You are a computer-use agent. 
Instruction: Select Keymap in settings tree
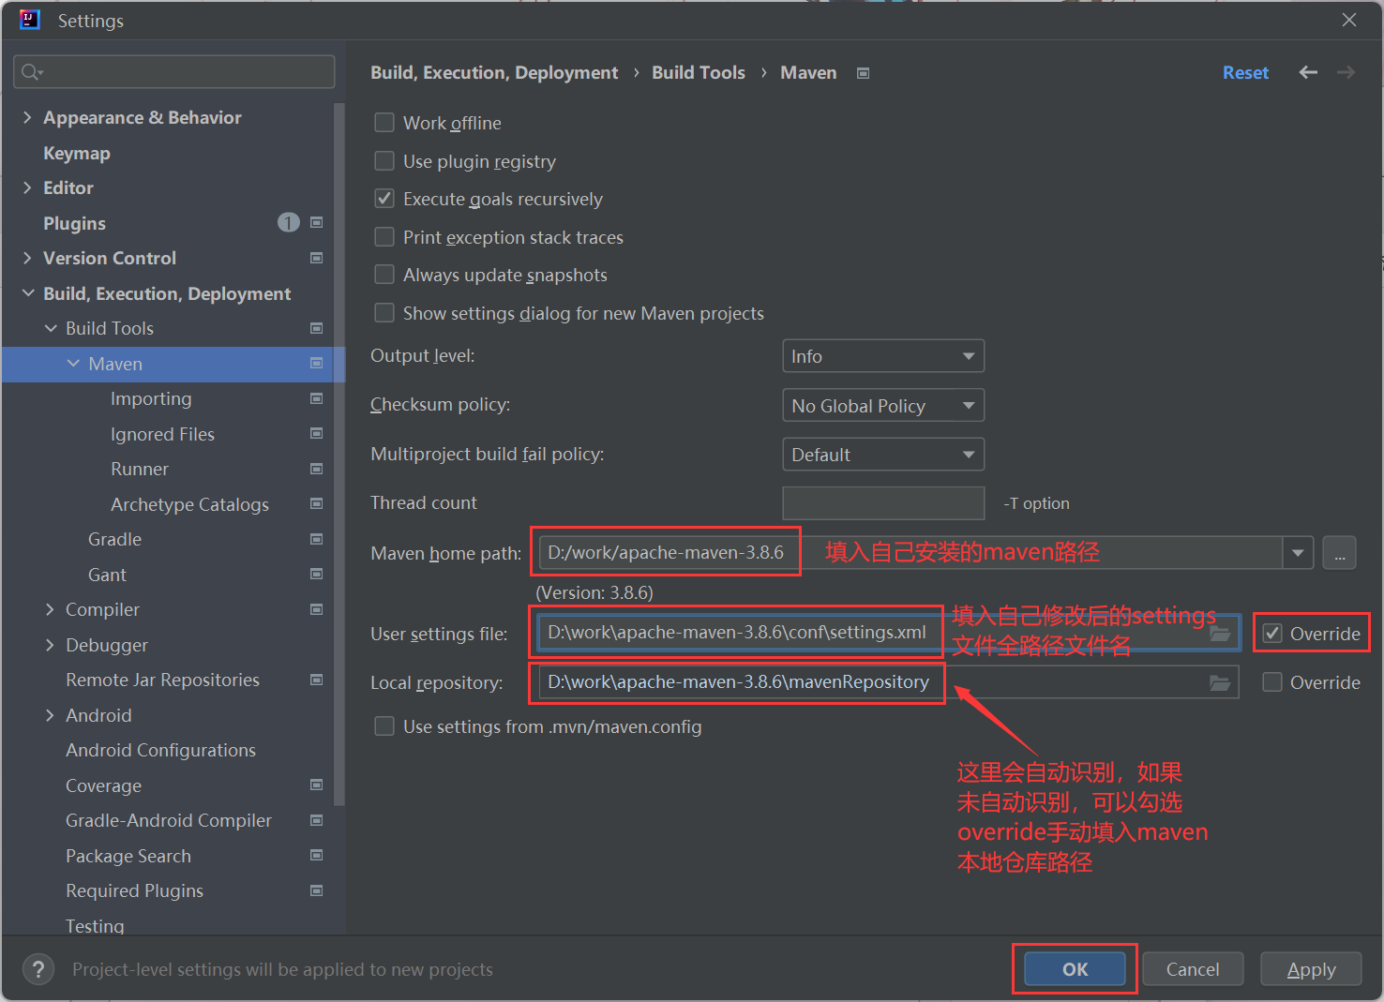point(76,153)
